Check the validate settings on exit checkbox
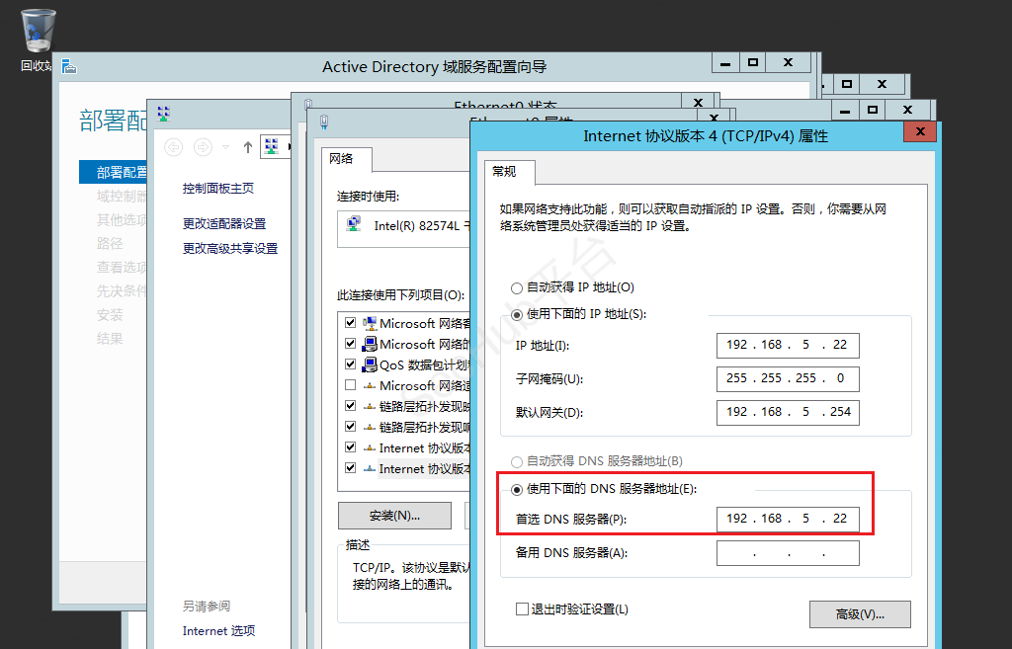The image size is (1012, 649). click(x=522, y=609)
